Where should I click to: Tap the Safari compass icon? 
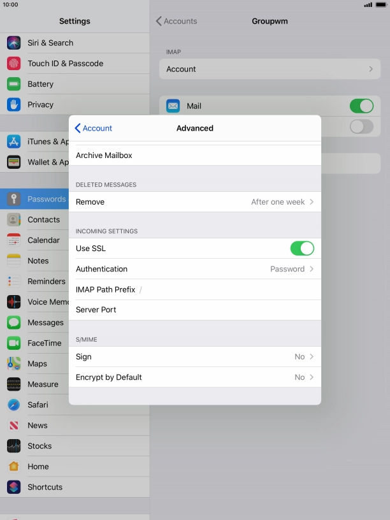coord(14,405)
